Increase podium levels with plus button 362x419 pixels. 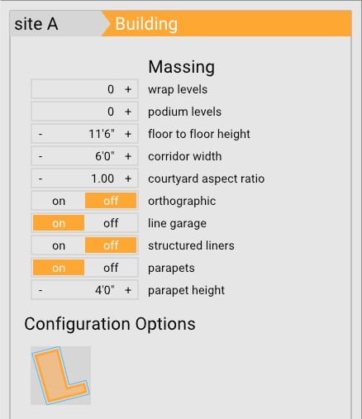[x=128, y=112]
